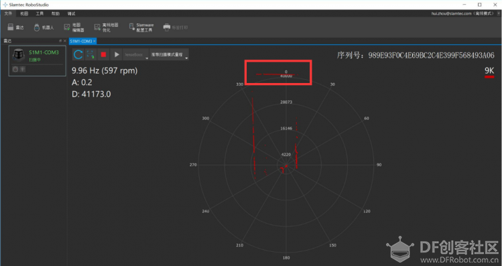502x266 pixels.
Task: Click the 150 degree label on polar plot
Action: 332,245
